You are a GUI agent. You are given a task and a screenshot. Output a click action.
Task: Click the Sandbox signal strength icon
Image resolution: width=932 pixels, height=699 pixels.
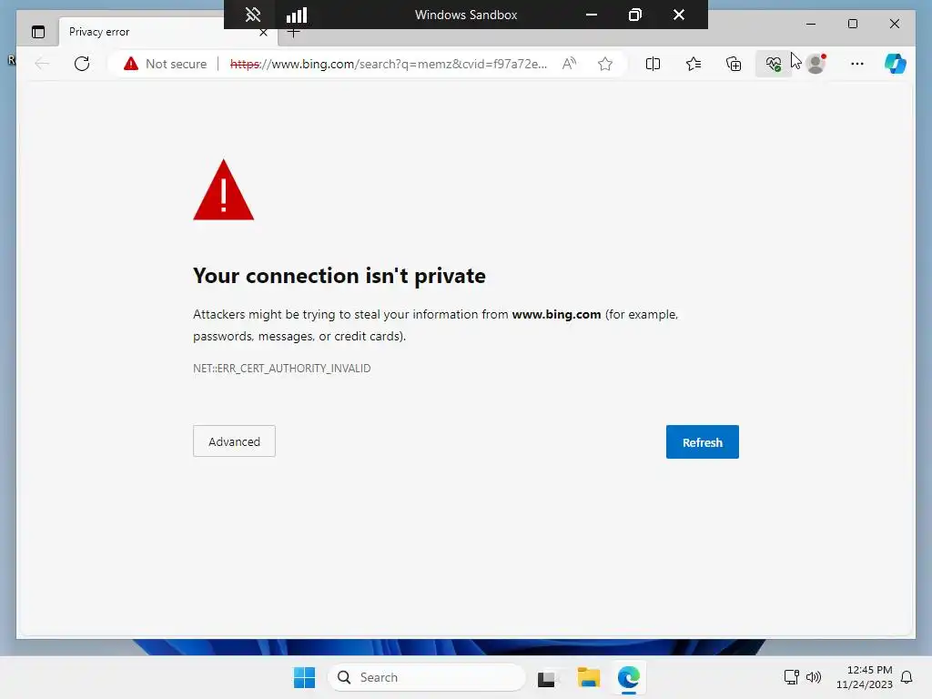pyautogui.click(x=296, y=15)
